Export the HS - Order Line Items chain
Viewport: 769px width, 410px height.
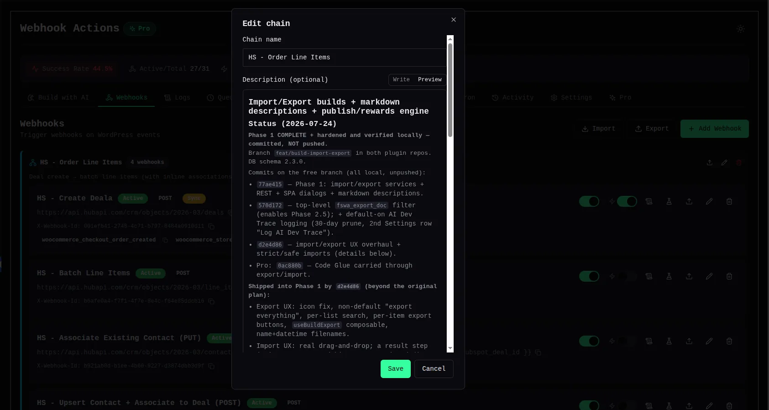(710, 163)
